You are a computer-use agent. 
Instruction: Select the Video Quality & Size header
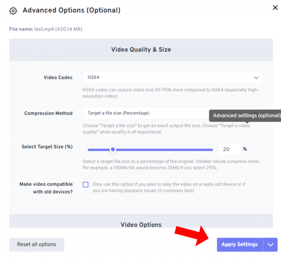[141, 50]
